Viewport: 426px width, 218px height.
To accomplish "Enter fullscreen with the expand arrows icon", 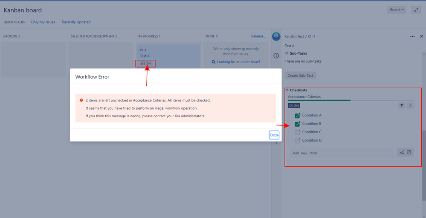I will click(x=416, y=10).
